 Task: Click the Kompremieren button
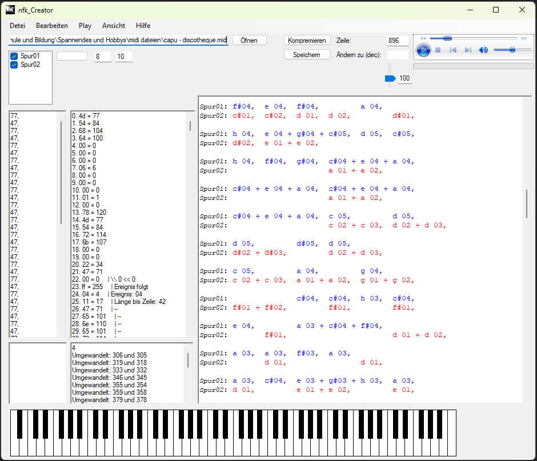[x=307, y=41]
